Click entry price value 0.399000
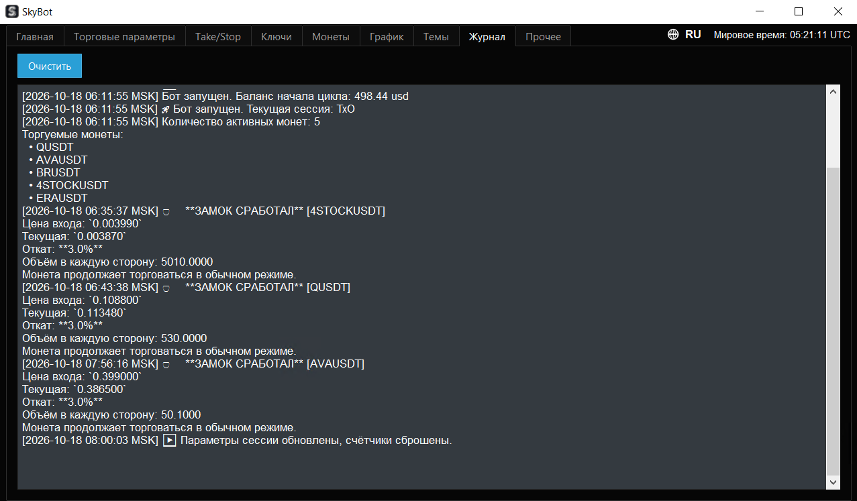Image resolution: width=857 pixels, height=501 pixels. (x=114, y=377)
